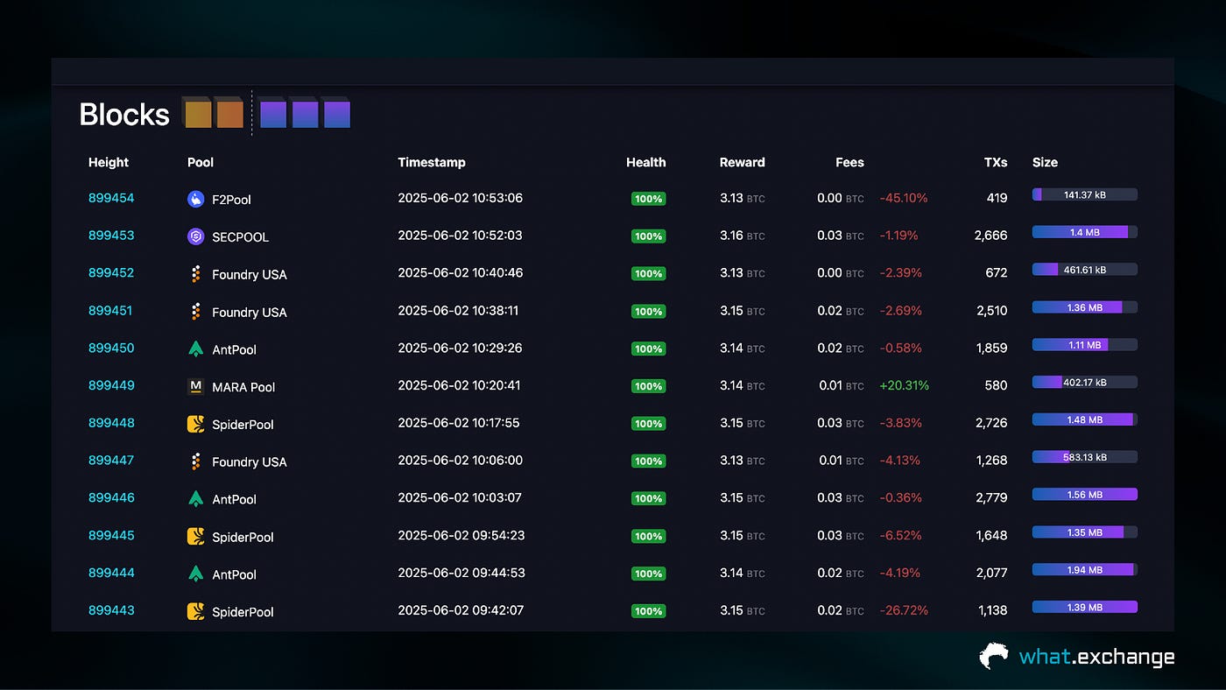Viewport: 1226px width, 690px height.
Task: Click the 402.17 kB size bar
Action: (x=1085, y=382)
